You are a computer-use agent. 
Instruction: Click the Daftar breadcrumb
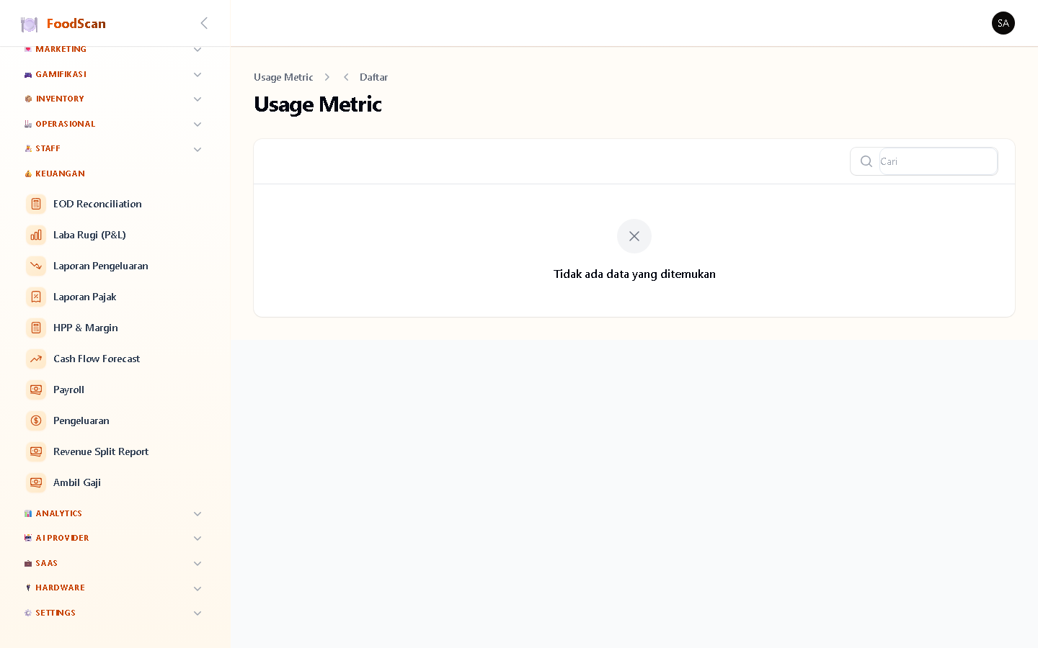click(x=373, y=77)
